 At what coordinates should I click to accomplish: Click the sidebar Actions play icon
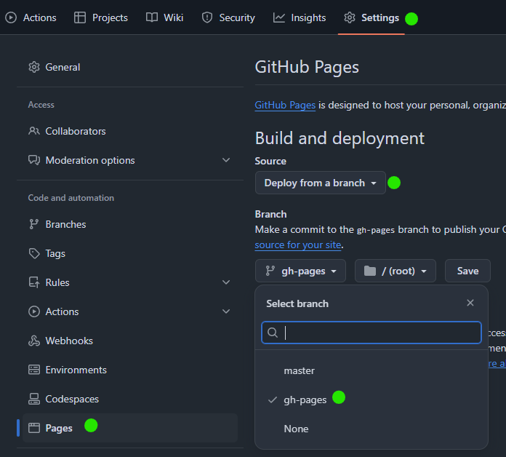34,311
